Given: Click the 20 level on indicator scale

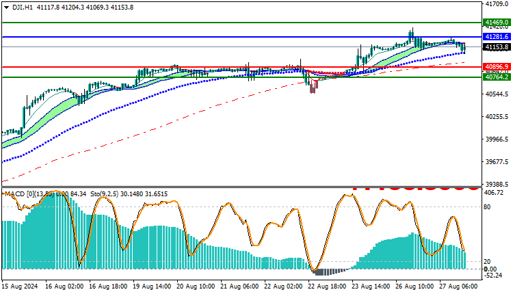Looking at the screenshot, I should (487, 262).
